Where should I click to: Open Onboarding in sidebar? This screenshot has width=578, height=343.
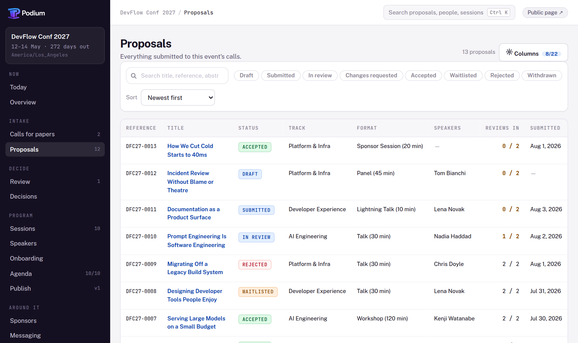pos(55,258)
